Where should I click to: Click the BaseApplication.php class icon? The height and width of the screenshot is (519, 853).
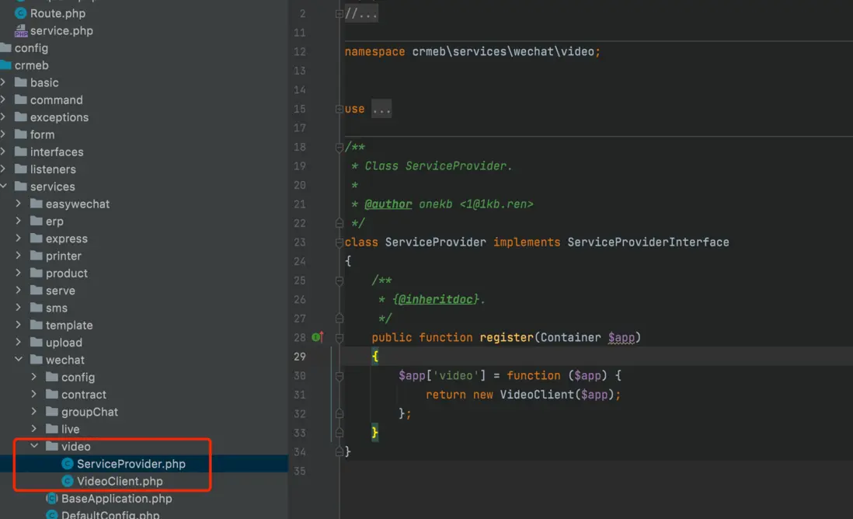52,498
